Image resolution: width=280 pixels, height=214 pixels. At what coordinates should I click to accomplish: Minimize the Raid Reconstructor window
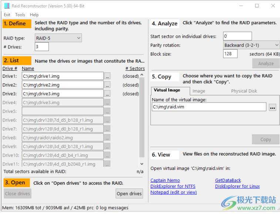click(241, 6)
